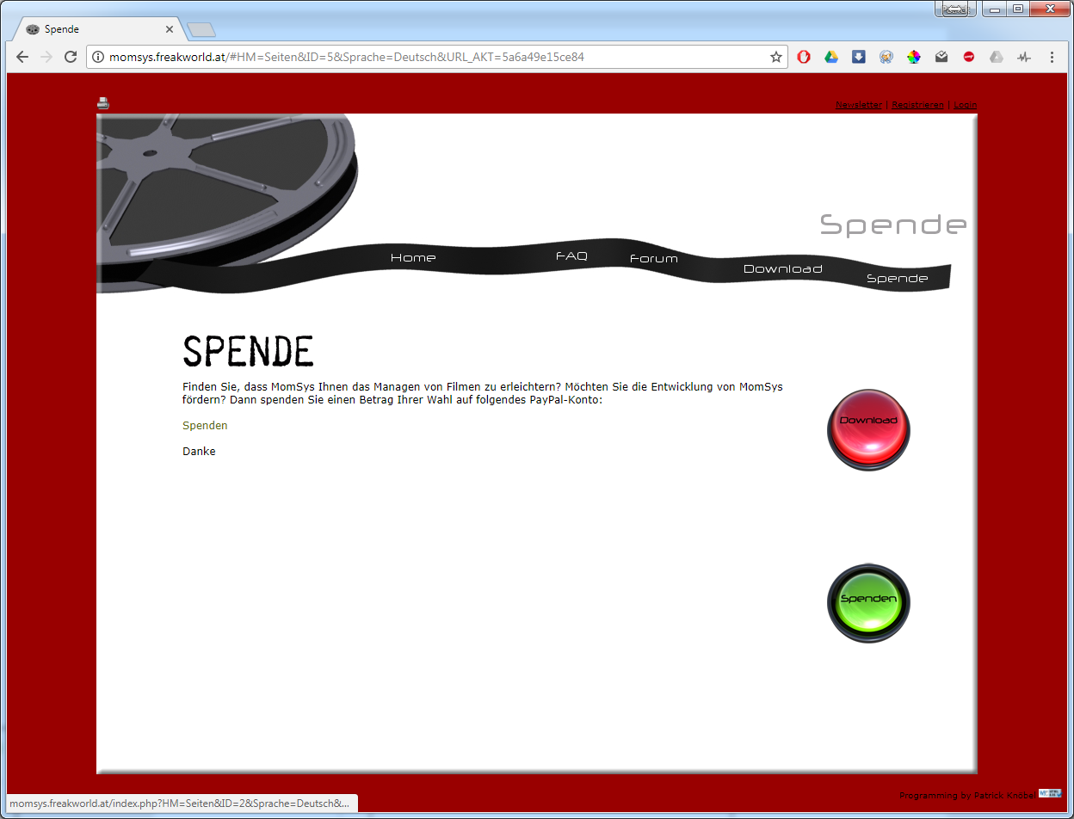The height and width of the screenshot is (819, 1074).
Task: Click the mail checker extension icon
Action: click(x=941, y=57)
